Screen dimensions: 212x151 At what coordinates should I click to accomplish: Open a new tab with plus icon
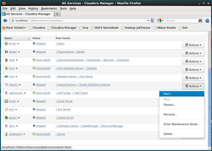[x=57, y=14]
